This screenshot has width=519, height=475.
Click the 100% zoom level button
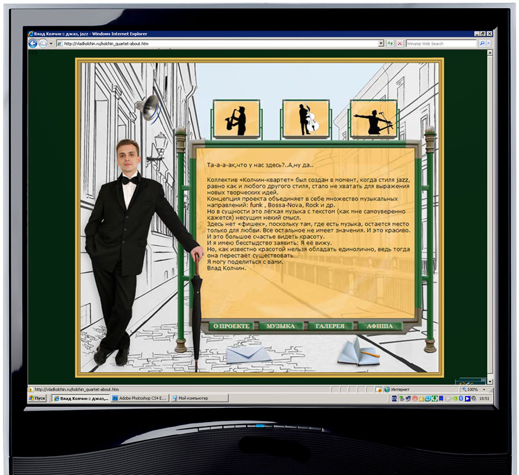coord(470,390)
